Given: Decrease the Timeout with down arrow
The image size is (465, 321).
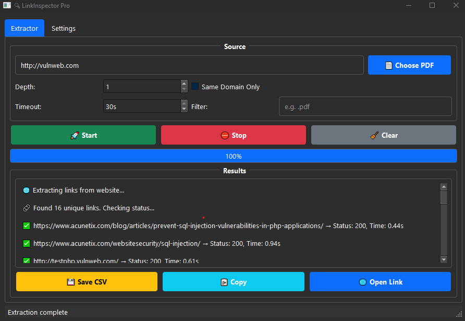Looking at the screenshot, I should point(184,109).
